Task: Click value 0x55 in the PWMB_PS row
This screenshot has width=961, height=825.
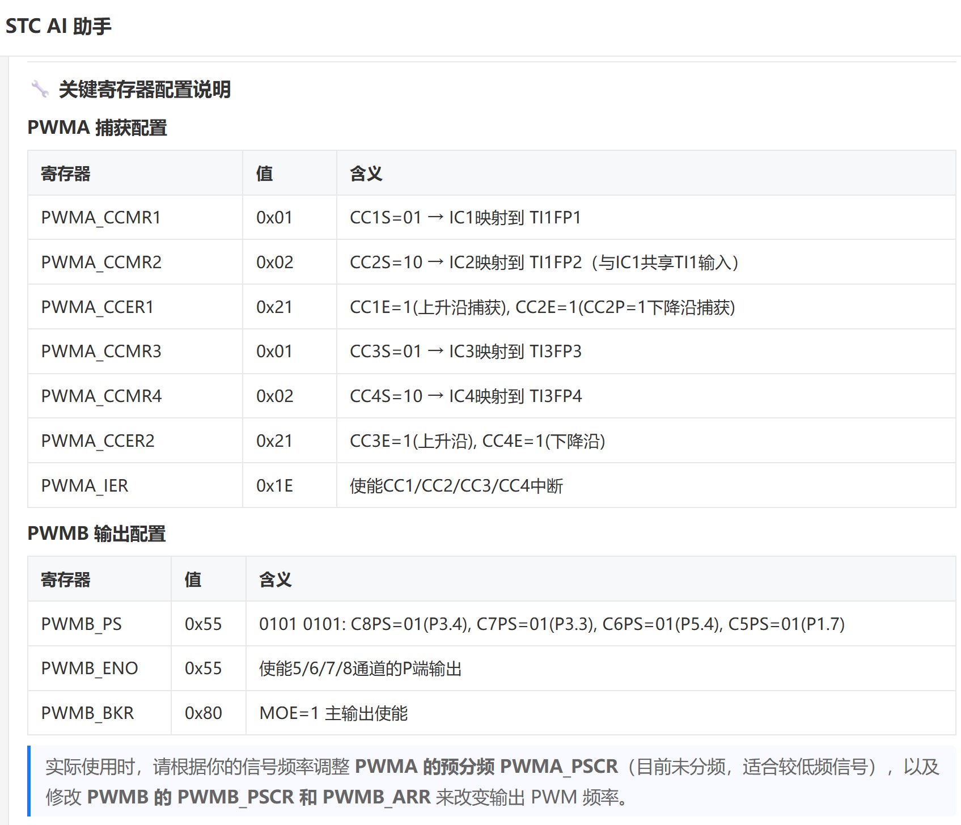Action: click(203, 624)
